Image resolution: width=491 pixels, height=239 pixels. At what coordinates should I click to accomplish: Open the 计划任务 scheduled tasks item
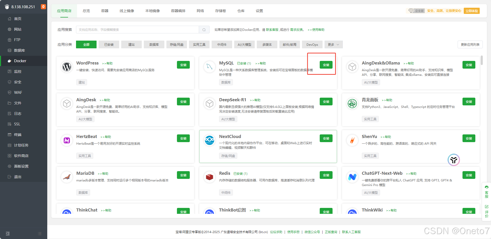point(24,145)
